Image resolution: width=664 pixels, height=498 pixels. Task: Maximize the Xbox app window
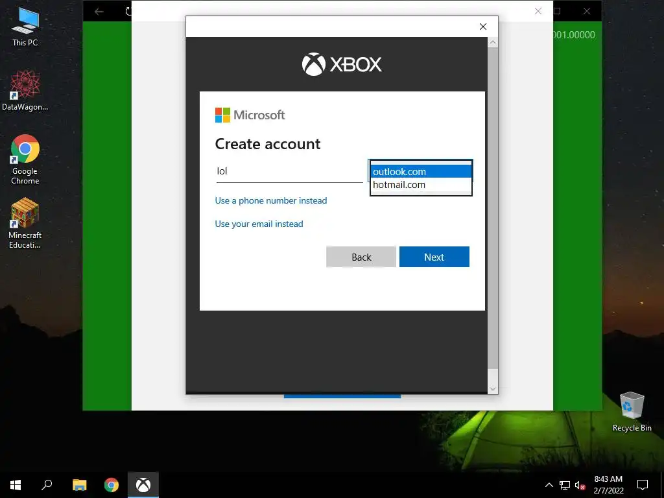(x=557, y=12)
